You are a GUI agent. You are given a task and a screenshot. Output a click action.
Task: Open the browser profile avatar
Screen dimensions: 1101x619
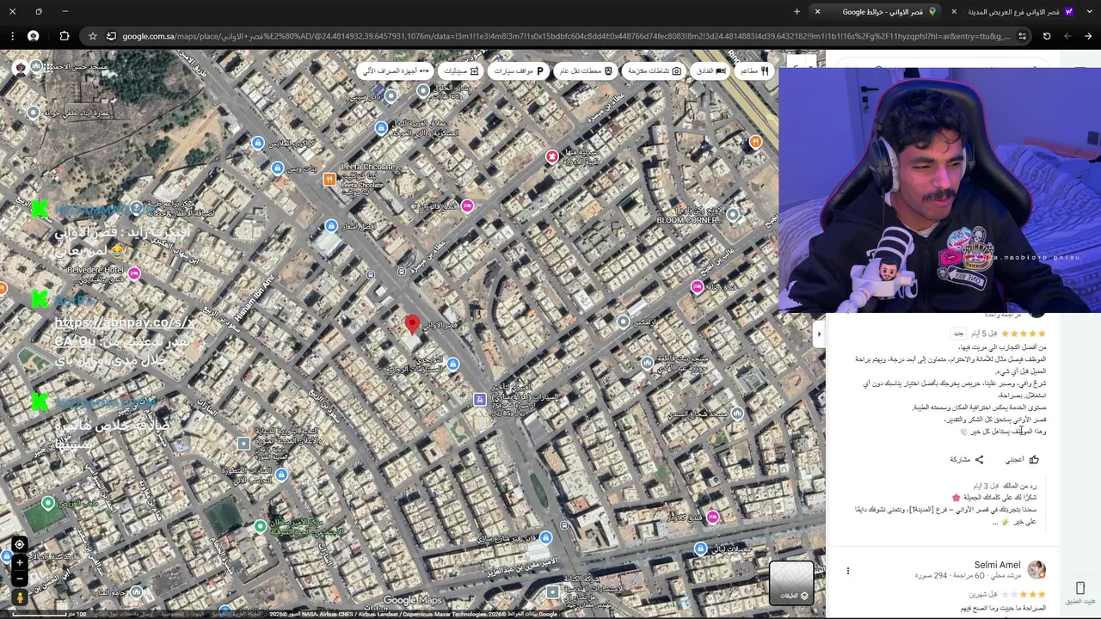click(33, 36)
